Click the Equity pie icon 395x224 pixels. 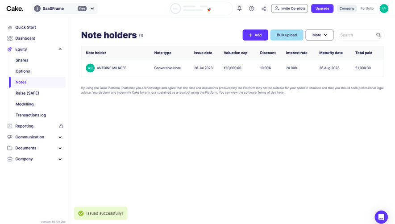(x=10, y=49)
